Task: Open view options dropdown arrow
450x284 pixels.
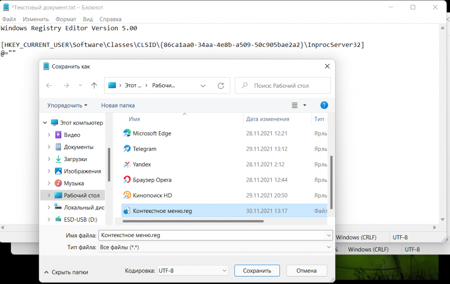Action: (x=305, y=105)
